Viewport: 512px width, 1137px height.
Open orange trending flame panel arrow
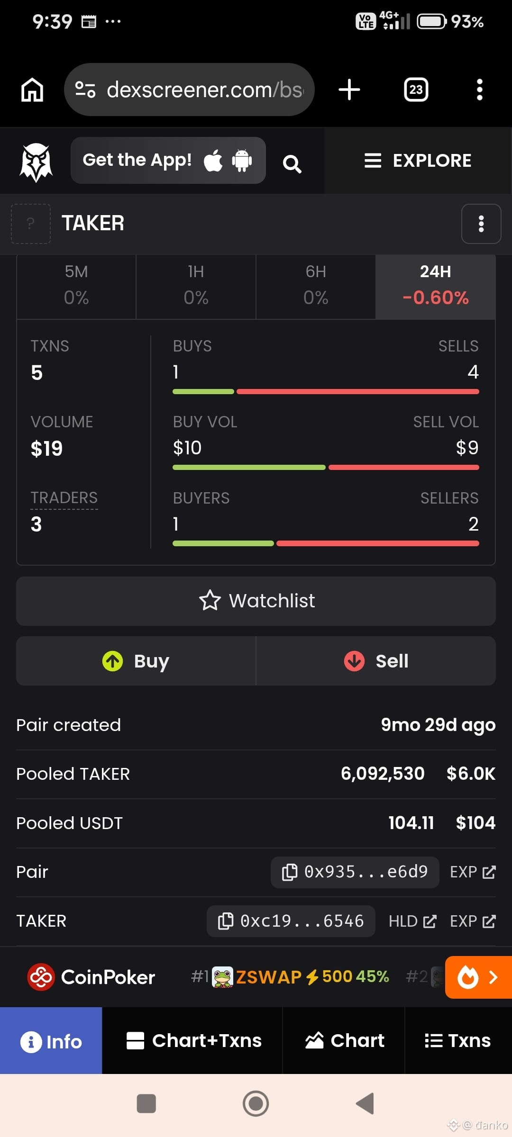(478, 977)
